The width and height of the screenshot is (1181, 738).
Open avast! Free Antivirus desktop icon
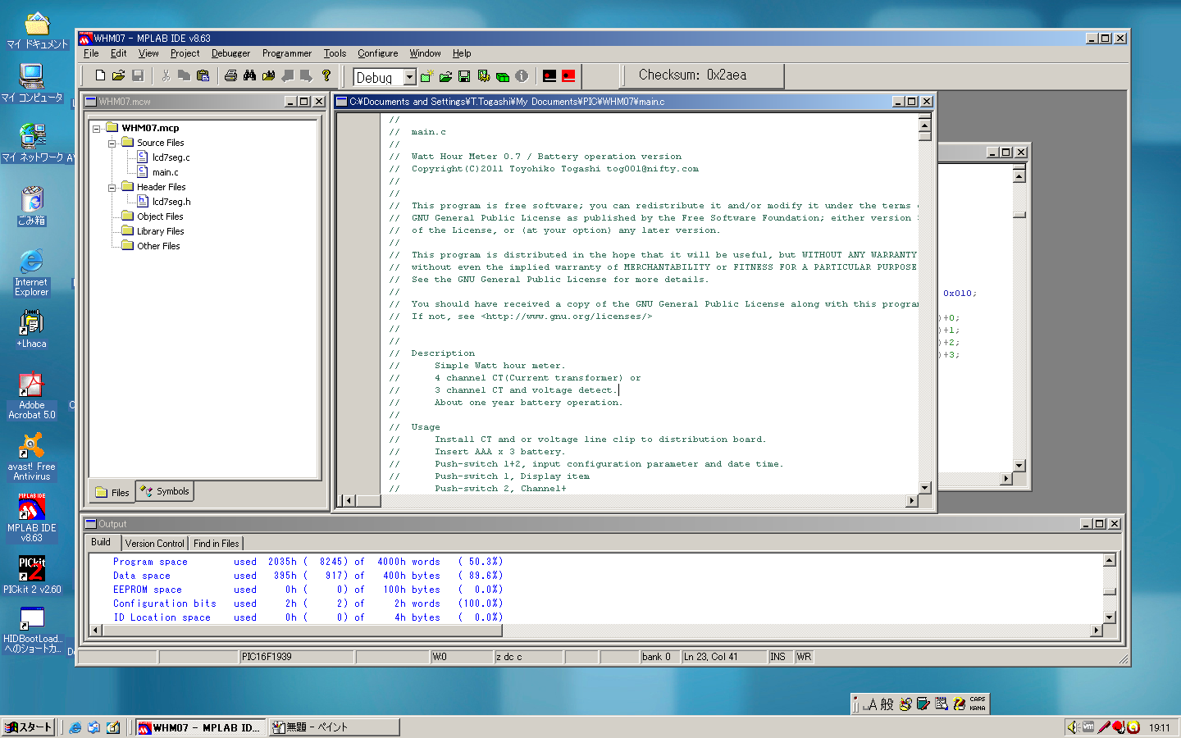click(x=32, y=456)
